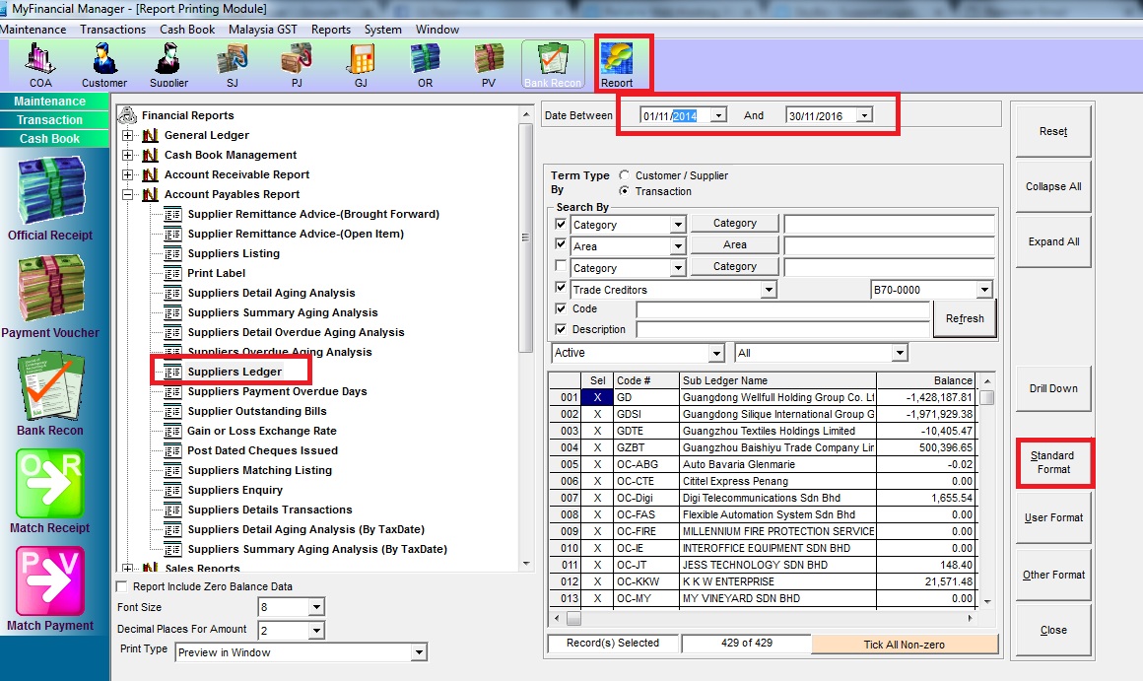Open the Print Type dropdown
1143x681 pixels.
click(x=419, y=652)
